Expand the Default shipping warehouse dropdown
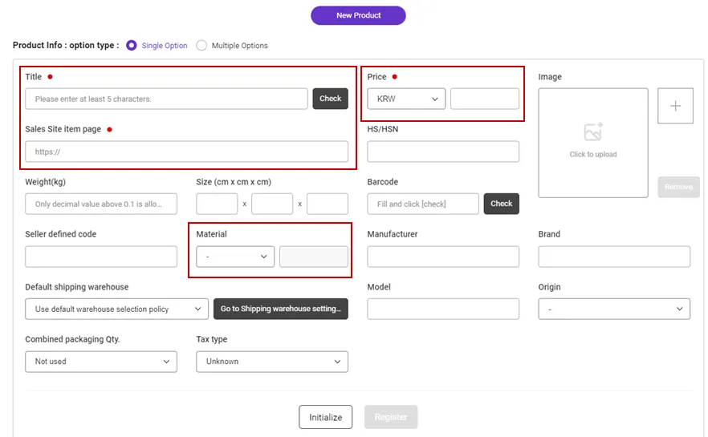 point(116,309)
